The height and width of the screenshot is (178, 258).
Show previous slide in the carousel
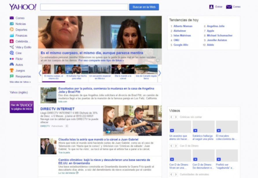point(40,73)
